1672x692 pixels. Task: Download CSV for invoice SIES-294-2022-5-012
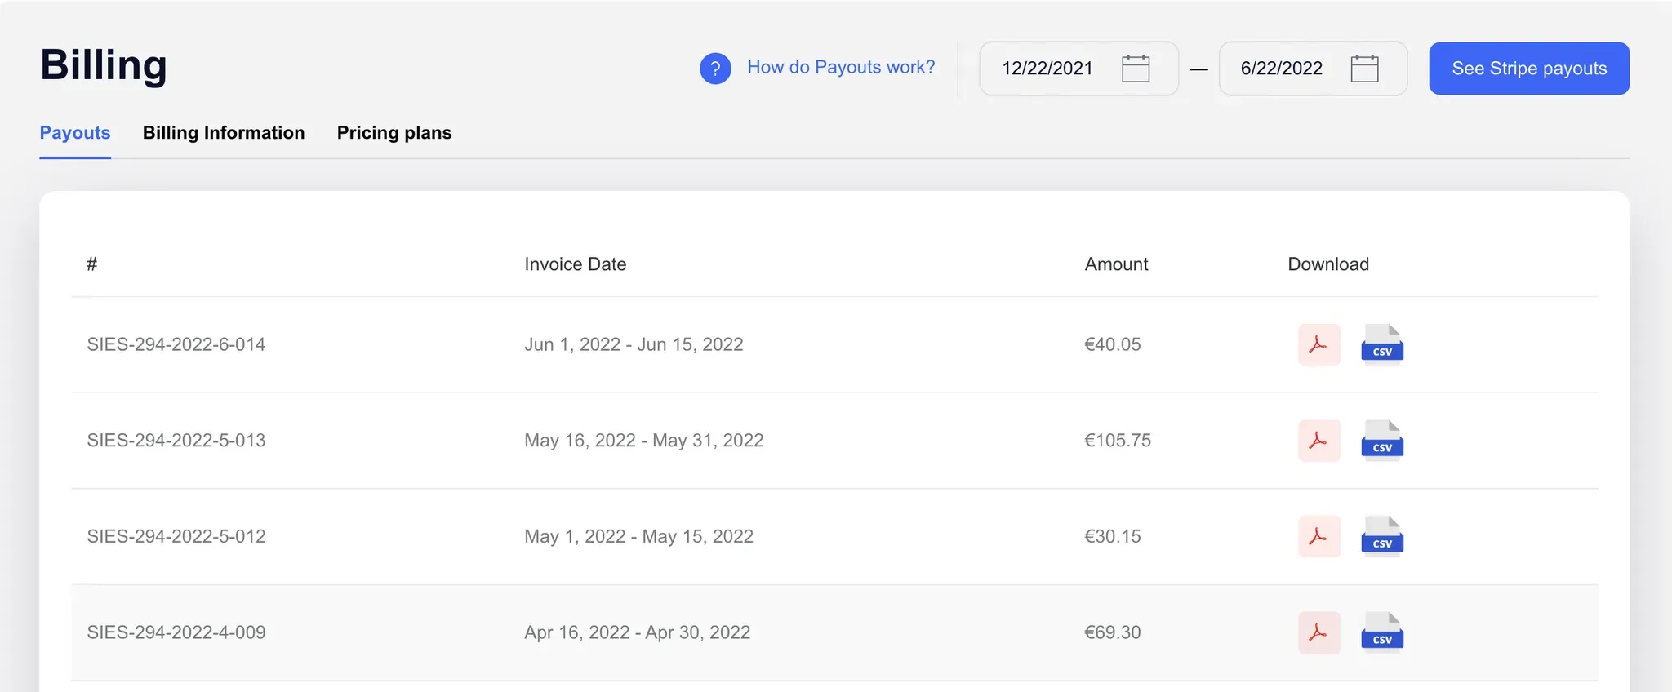point(1382,536)
